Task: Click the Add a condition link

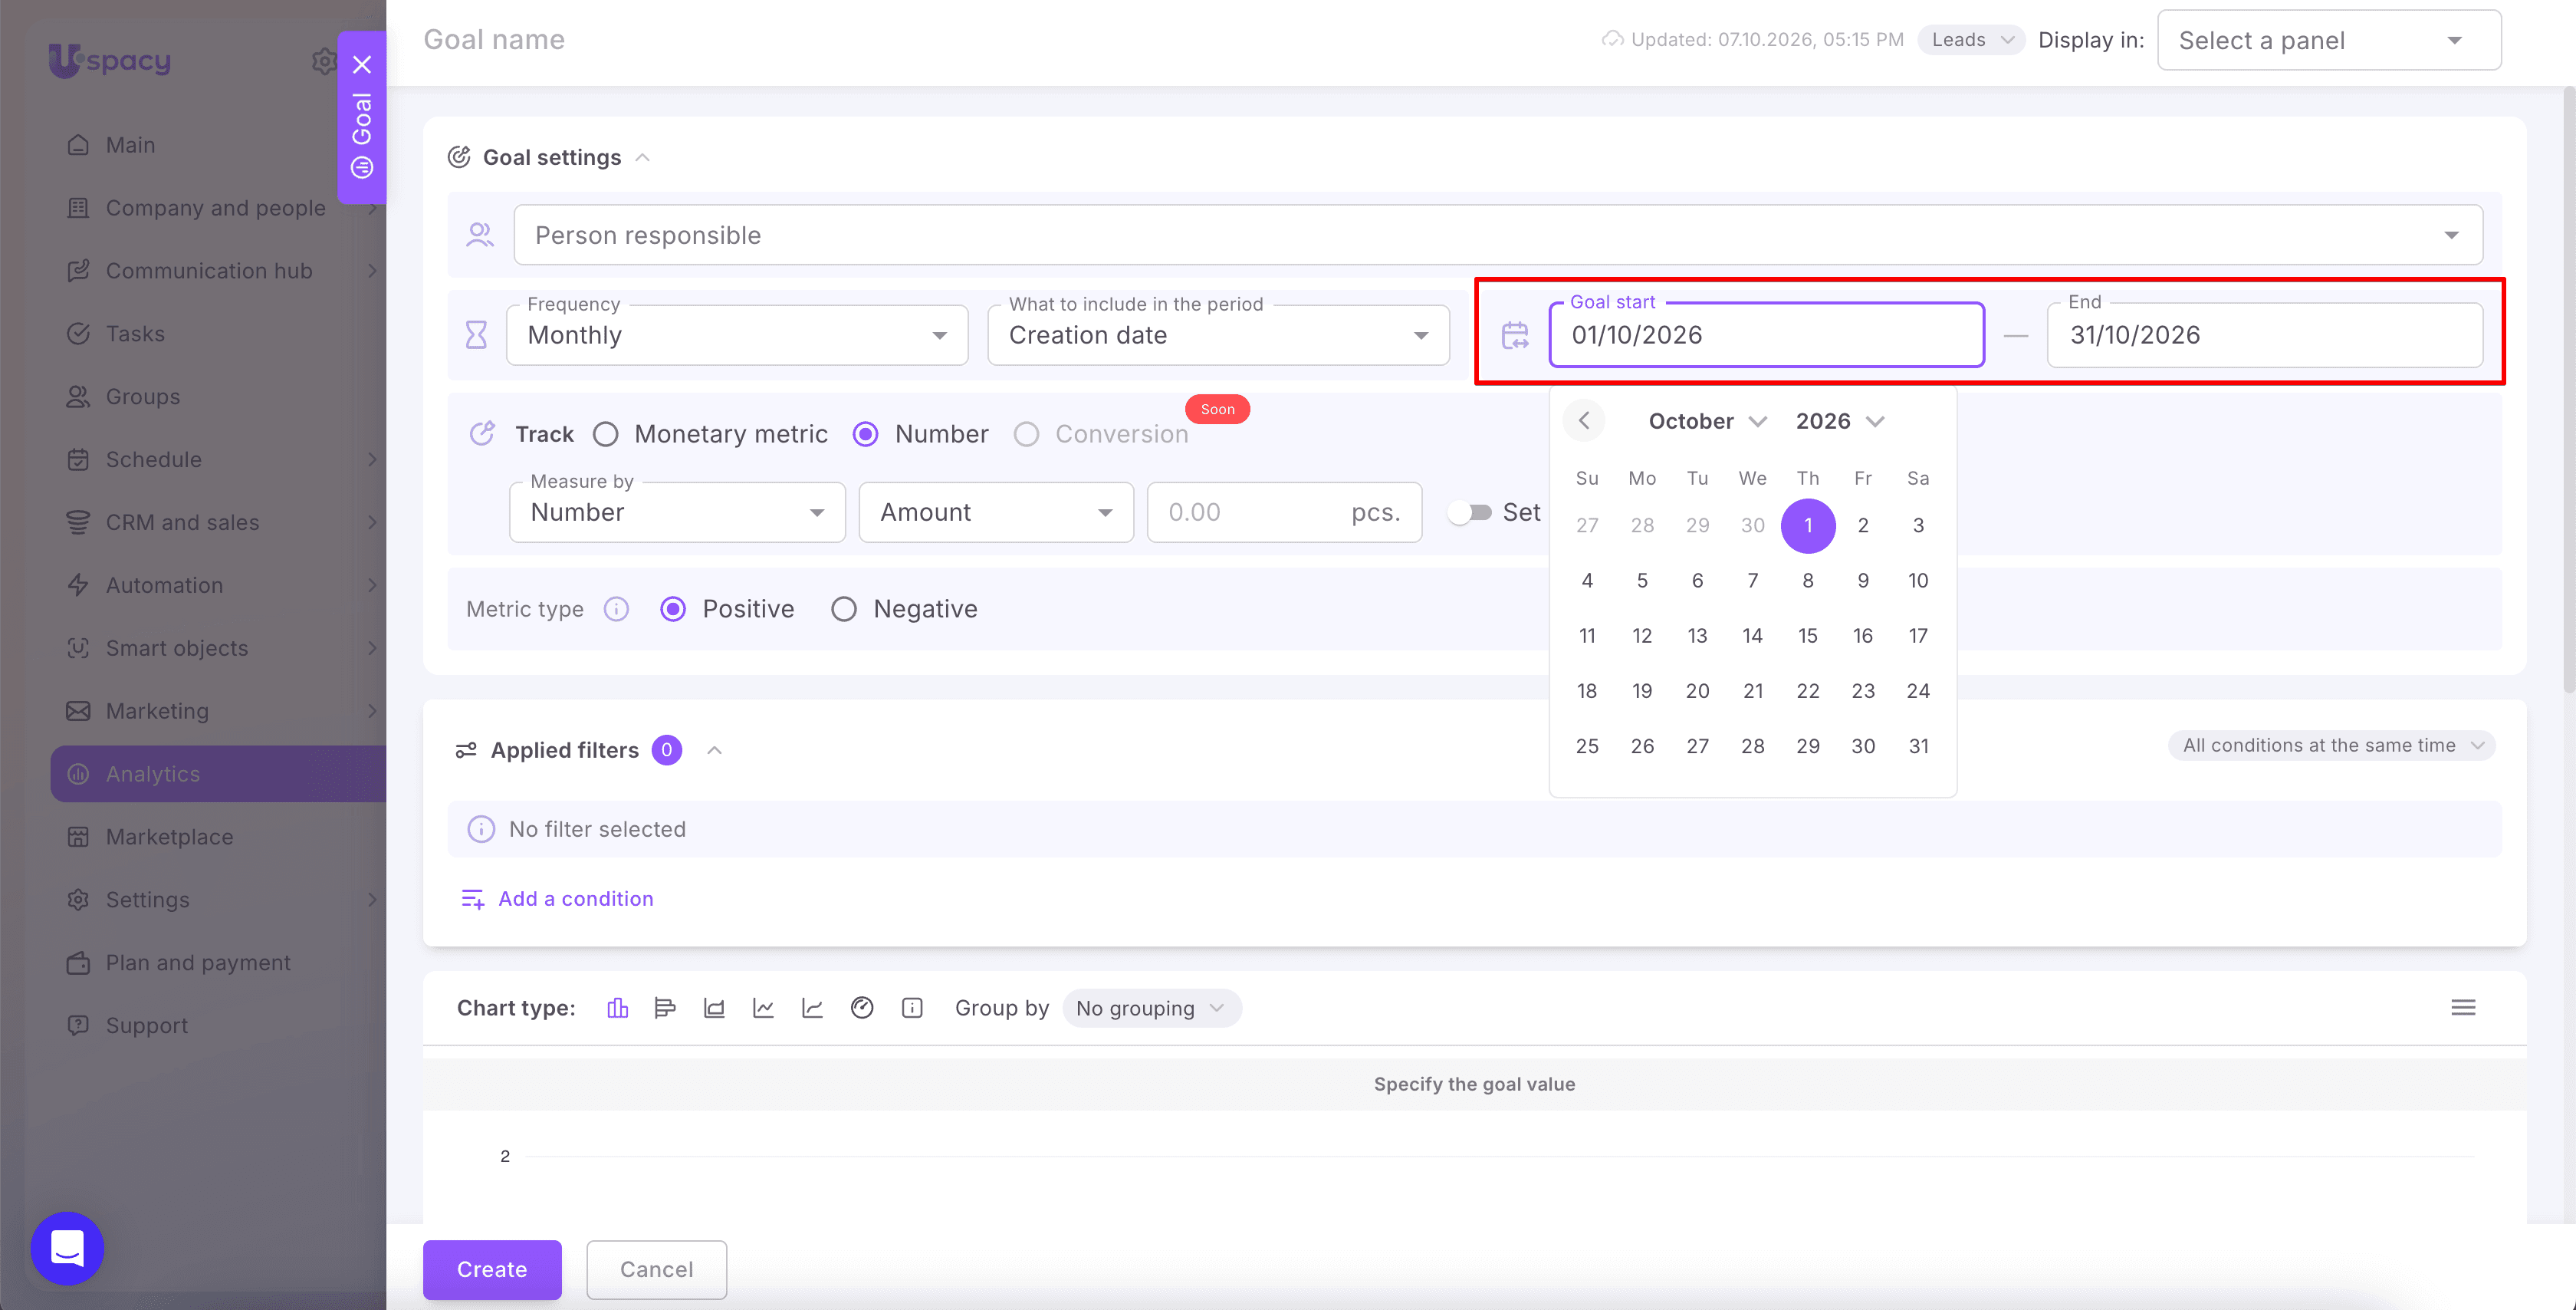Action: 575,899
